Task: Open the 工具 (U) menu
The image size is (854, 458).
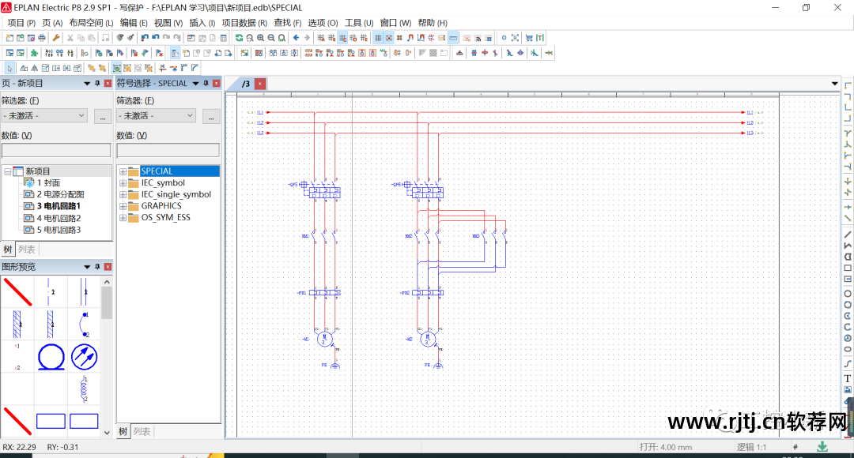Action: (359, 23)
